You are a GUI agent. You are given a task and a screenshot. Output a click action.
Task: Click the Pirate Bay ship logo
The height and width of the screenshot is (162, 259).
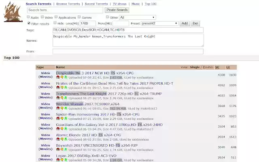13,12
